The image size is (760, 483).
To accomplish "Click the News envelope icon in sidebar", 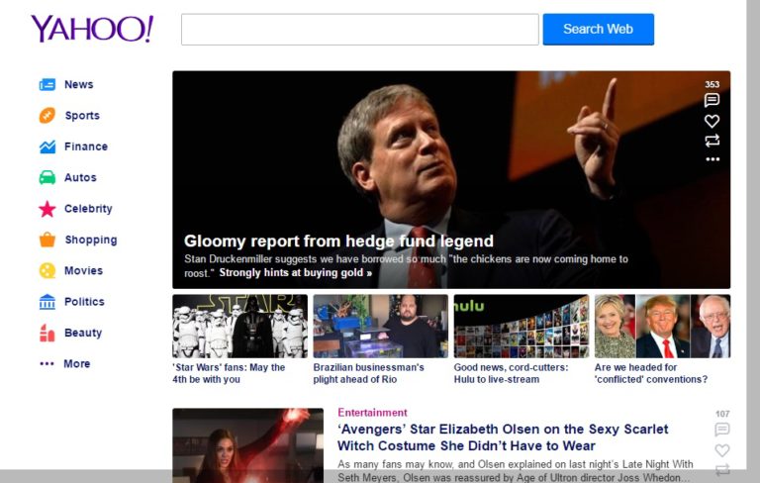I will 47,85.
